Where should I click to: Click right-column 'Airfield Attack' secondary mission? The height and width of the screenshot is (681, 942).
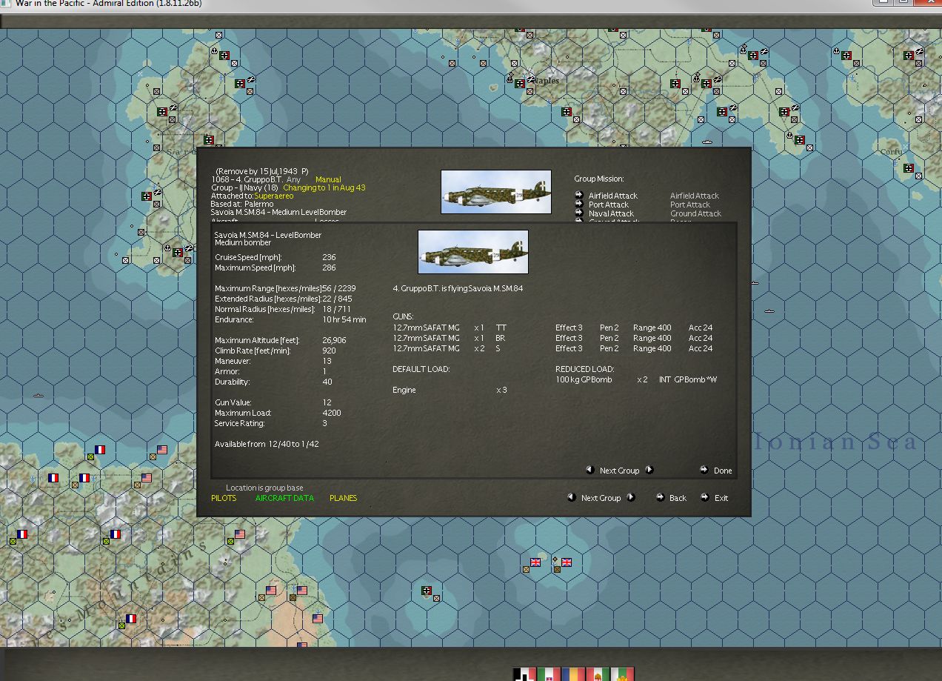coord(694,196)
